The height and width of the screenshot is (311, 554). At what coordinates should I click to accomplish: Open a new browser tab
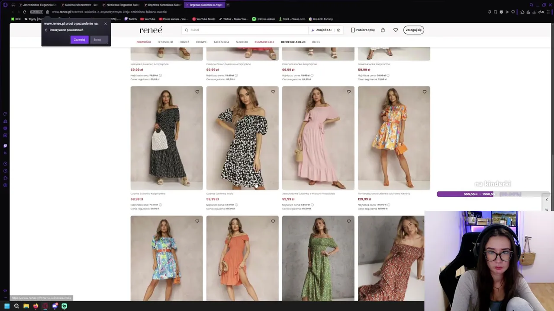point(228,5)
